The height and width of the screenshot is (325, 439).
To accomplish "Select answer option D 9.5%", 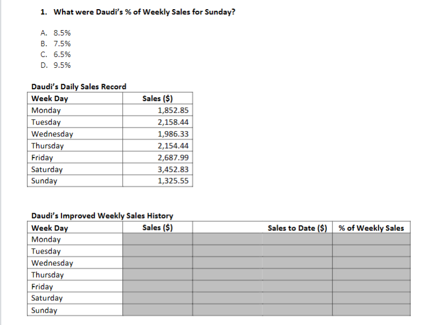I will pyautogui.click(x=55, y=65).
